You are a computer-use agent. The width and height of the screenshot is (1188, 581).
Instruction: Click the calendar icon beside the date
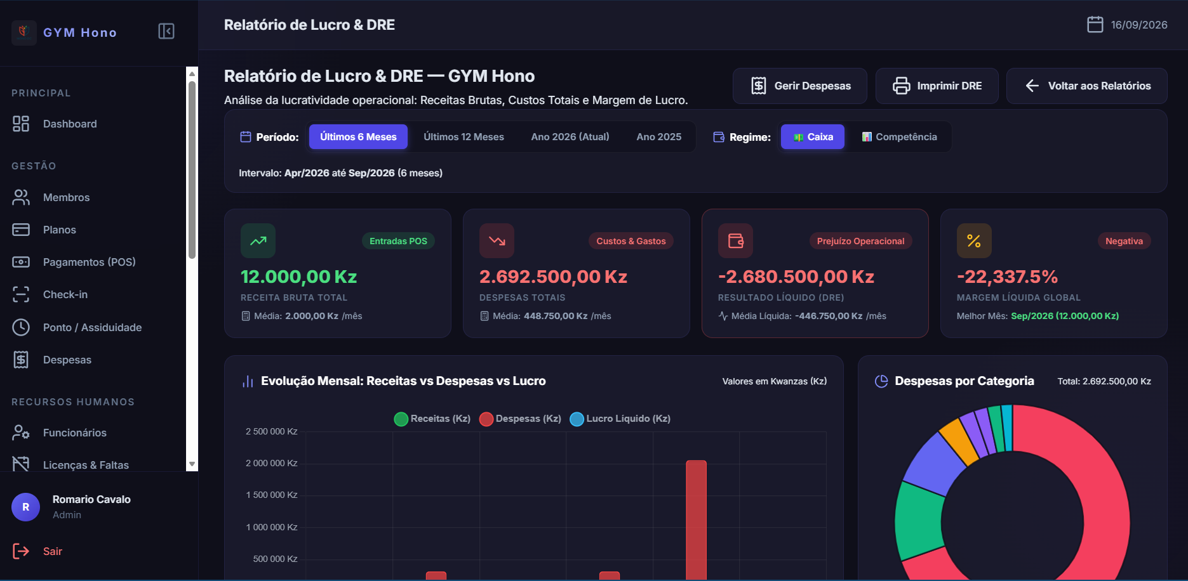pos(1095,25)
